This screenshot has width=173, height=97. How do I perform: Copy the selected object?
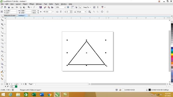(x=21, y=7)
